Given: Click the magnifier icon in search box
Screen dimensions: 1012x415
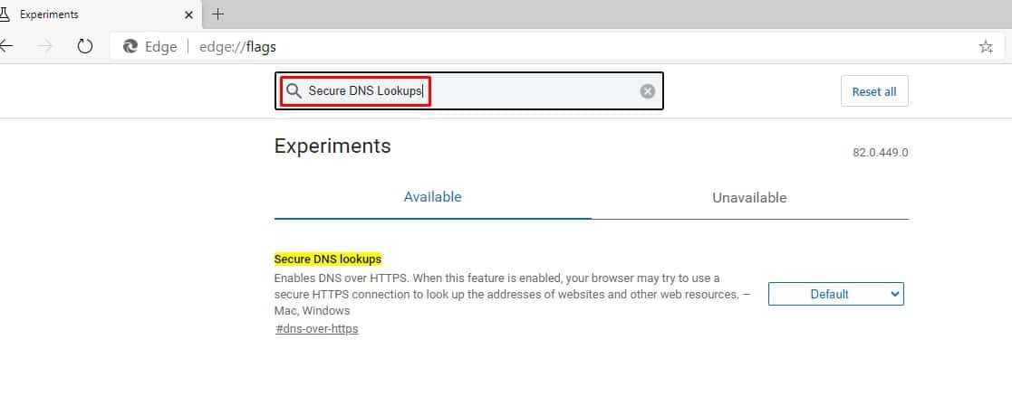Looking at the screenshot, I should coord(294,90).
